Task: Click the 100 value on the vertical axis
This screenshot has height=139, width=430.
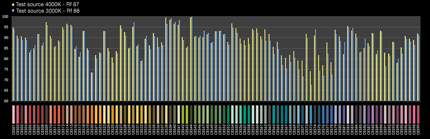Action: click(x=5, y=17)
